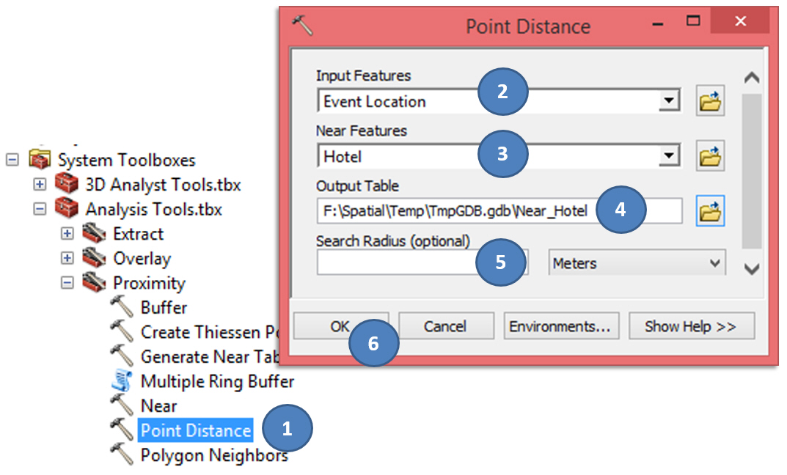This screenshot has height=475, width=787.
Task: Browse for Output Table with folder icon
Action: pyautogui.click(x=710, y=211)
